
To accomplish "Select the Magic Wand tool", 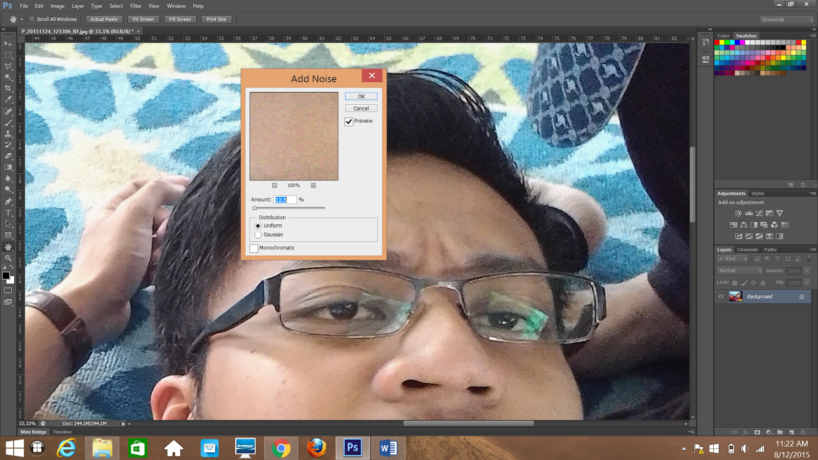I will tap(8, 78).
